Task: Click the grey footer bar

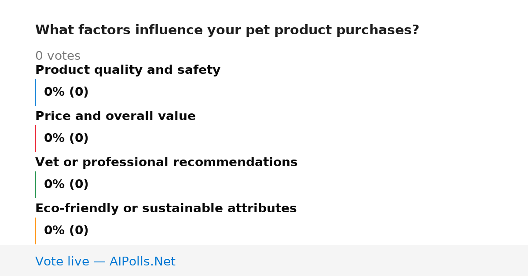Action: (x=264, y=261)
